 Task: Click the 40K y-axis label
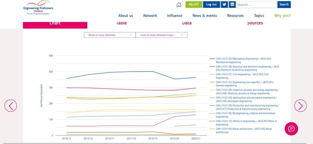(51, 72)
